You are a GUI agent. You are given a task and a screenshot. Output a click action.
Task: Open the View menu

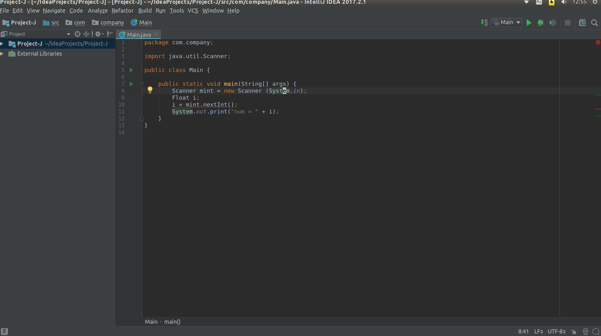pos(33,11)
